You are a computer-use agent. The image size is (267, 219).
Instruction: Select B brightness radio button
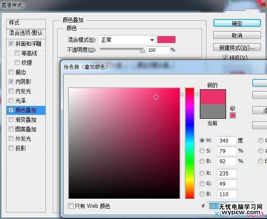click(202, 161)
